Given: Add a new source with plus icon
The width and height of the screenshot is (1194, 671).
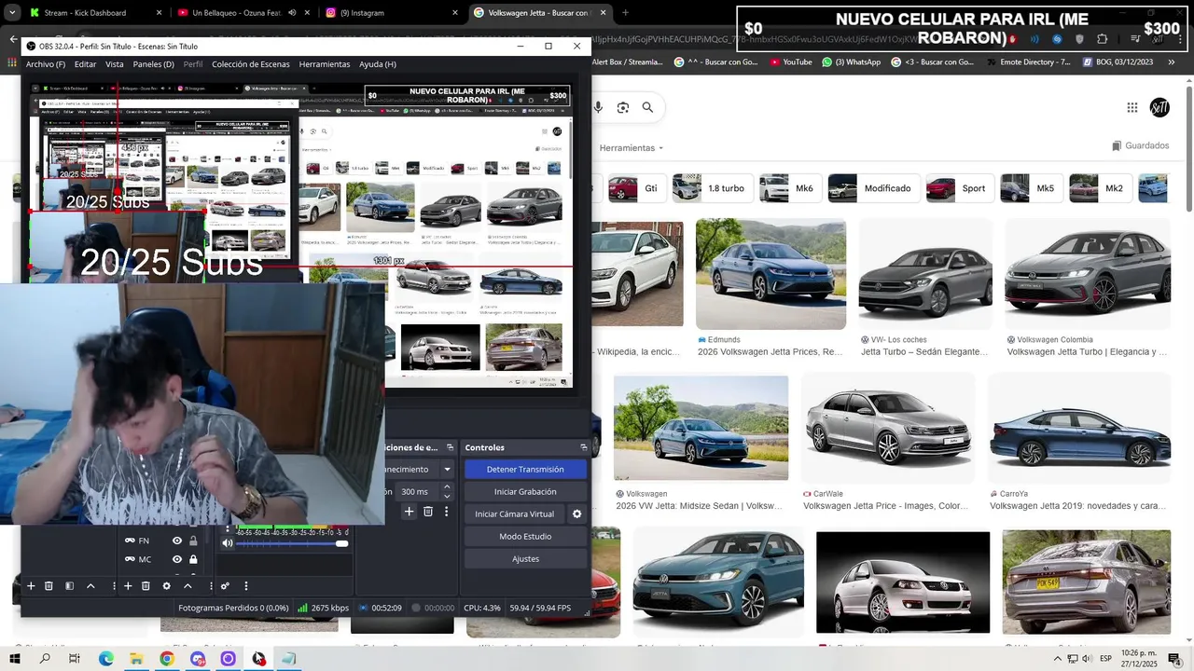Looking at the screenshot, I should pos(128,586).
